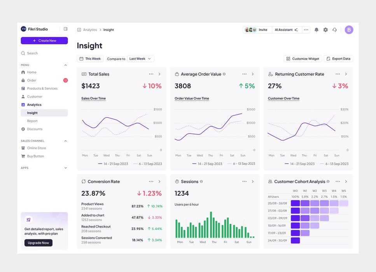
Task: Open Buy Button channel
Action: click(44, 156)
